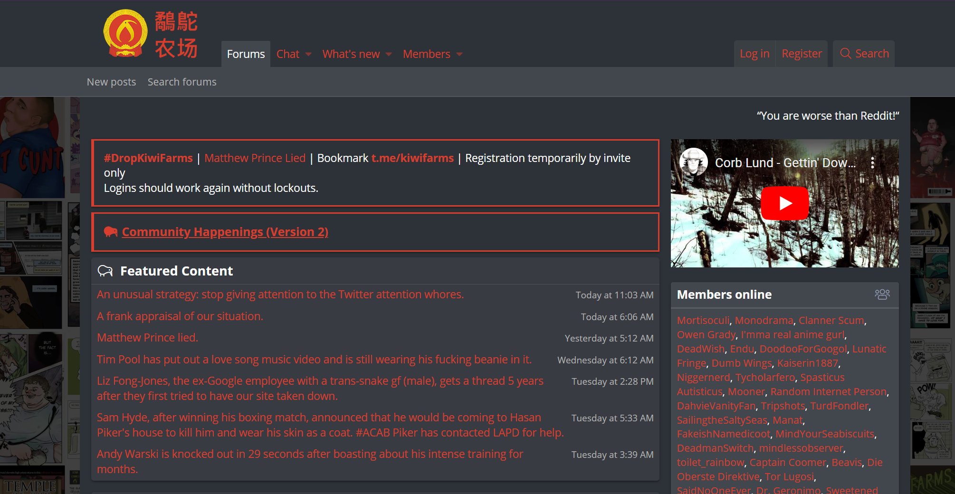Image resolution: width=955 pixels, height=494 pixels.
Task: View member DoodooForGoogol's profile
Action: click(803, 349)
